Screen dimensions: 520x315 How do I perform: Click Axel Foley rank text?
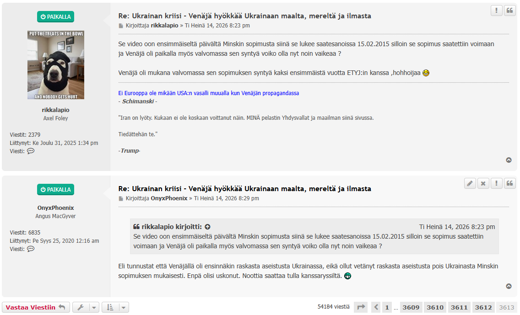55,118
